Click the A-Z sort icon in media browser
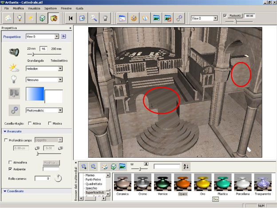This screenshot has width=277, height=208. pyautogui.click(x=186, y=166)
